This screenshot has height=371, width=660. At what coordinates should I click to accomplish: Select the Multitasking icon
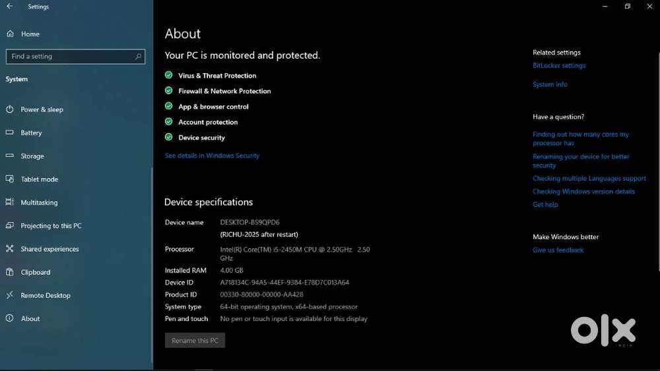point(10,202)
